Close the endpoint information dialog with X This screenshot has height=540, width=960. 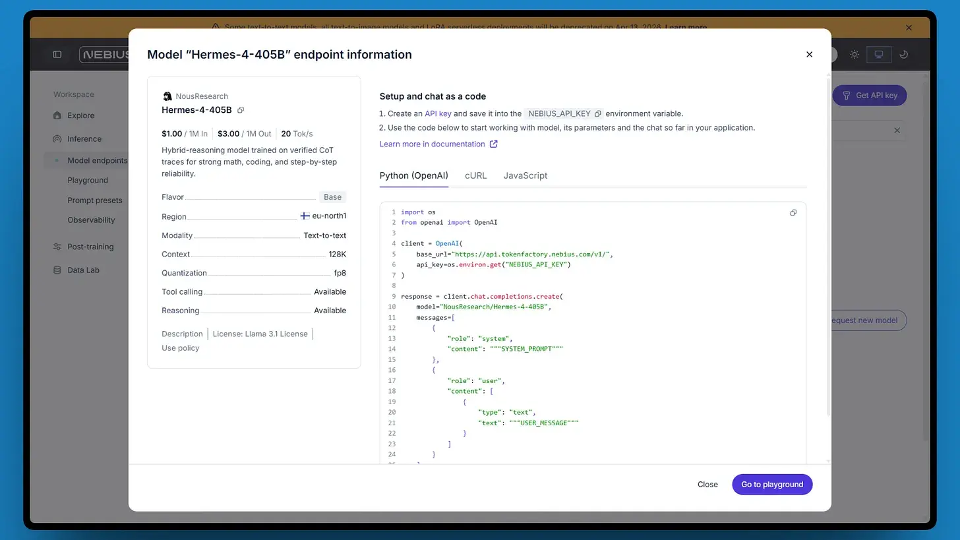pyautogui.click(x=809, y=55)
